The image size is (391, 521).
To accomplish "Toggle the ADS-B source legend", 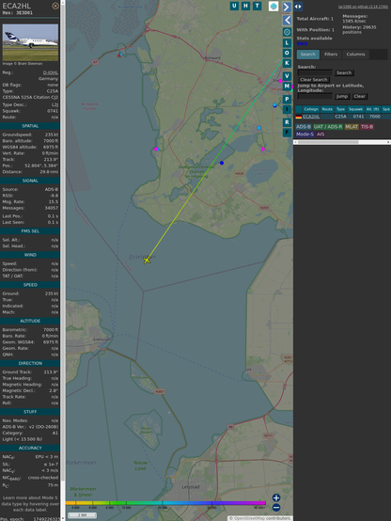I will click(304, 127).
